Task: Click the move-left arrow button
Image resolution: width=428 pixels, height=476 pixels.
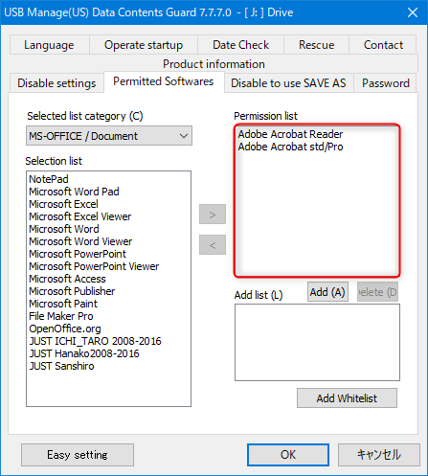Action: 213,245
